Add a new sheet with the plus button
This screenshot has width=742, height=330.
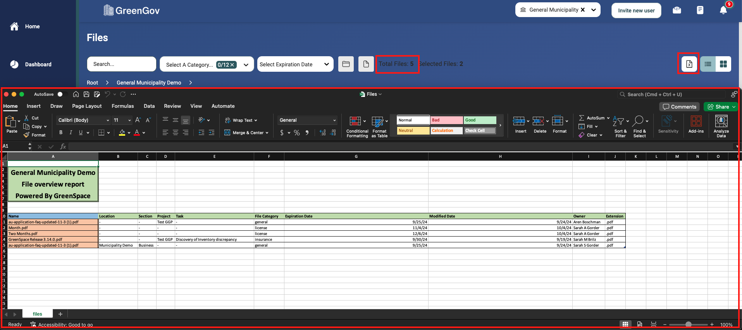point(60,314)
